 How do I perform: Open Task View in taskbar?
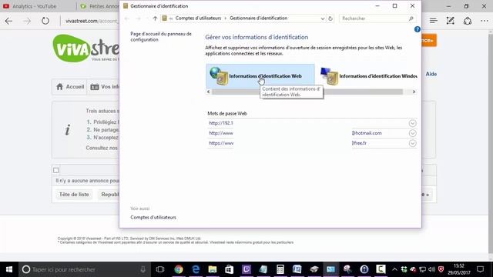pyautogui.click(x=160, y=269)
